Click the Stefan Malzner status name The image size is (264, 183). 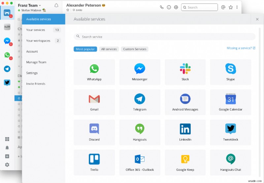pyautogui.click(x=31, y=10)
